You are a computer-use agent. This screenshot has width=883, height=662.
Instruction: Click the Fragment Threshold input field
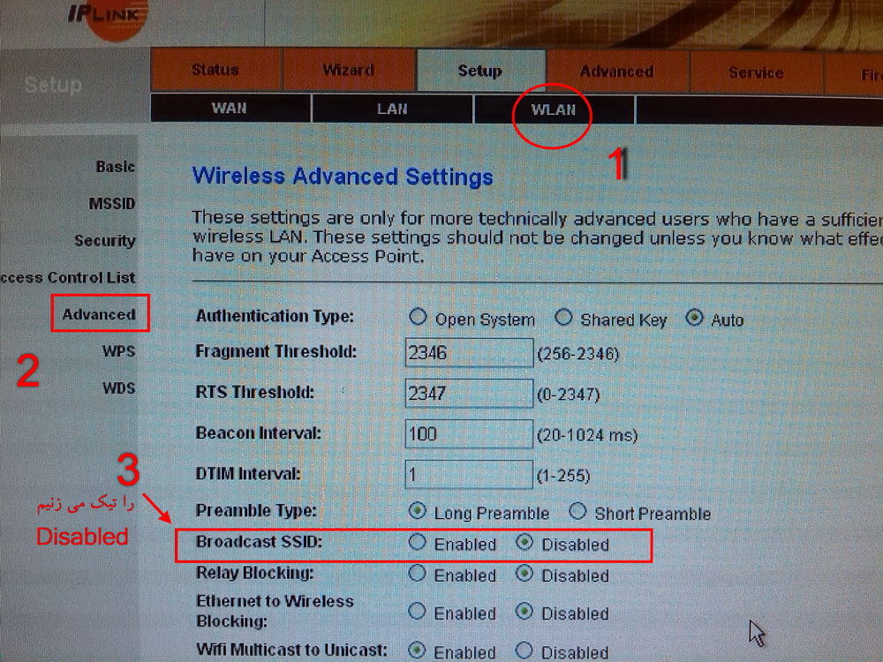(x=469, y=353)
